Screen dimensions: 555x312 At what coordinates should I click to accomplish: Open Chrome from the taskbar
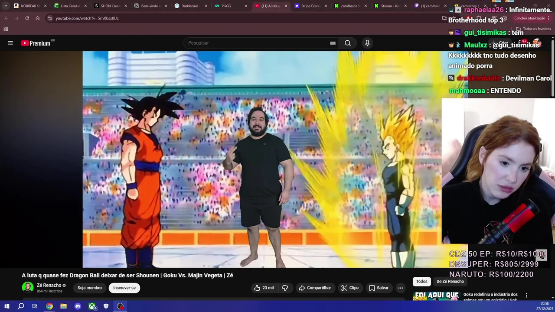point(49,306)
